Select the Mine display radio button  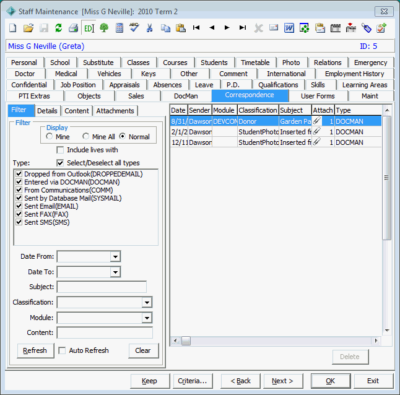point(50,136)
